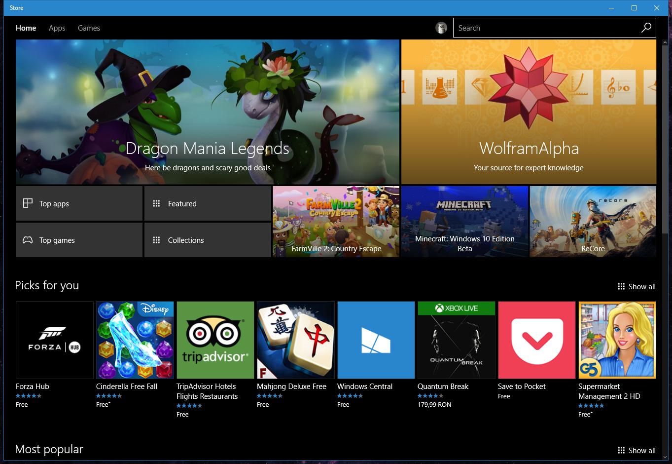Show all Picks for you
Image resolution: width=672 pixels, height=464 pixels.
coord(637,286)
